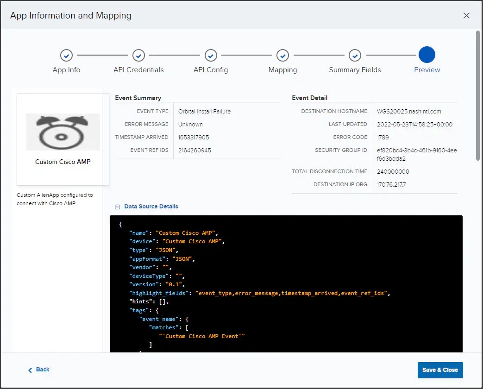The width and height of the screenshot is (483, 389).
Task: Click the 'Custom AlienApp configured' description text
Action: pos(55,199)
